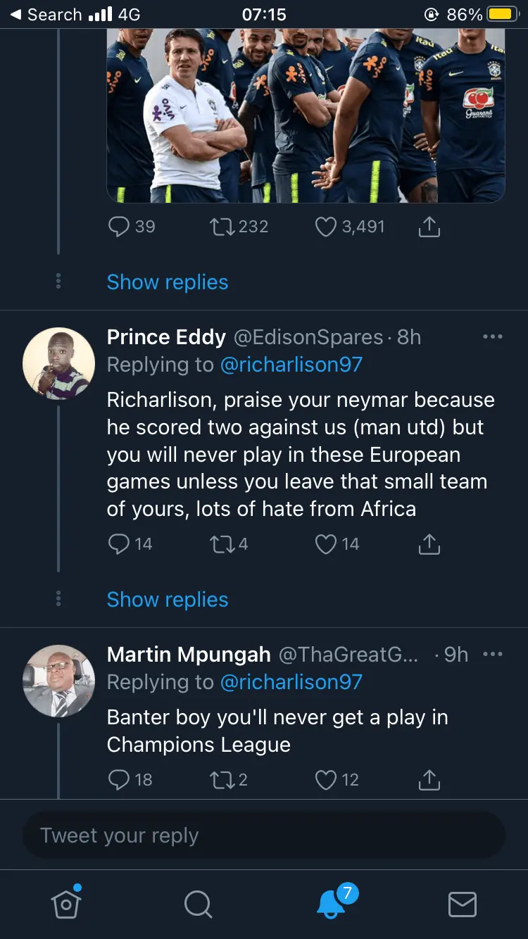Image resolution: width=528 pixels, height=939 pixels.
Task: Tap the @richarlison97 mention in Prince Eddy's reply
Action: [291, 365]
